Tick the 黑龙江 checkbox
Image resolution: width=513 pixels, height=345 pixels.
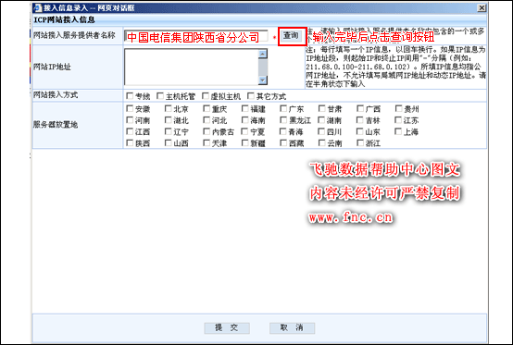[x=283, y=120]
